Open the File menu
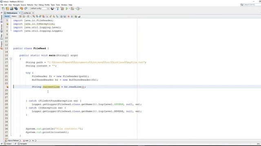Screen dimensions: 261x146 tap(2, 5)
